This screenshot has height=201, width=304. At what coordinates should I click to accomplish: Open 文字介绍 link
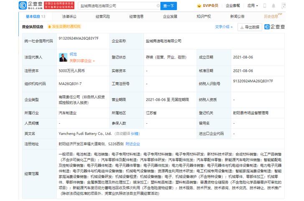pyautogui.click(x=224, y=27)
